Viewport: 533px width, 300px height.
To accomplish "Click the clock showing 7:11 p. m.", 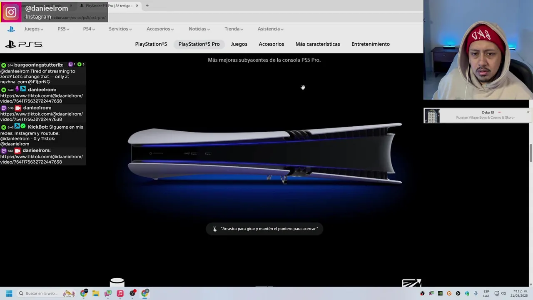I will point(520,293).
